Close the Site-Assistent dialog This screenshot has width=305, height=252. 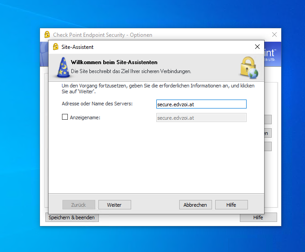point(257,47)
